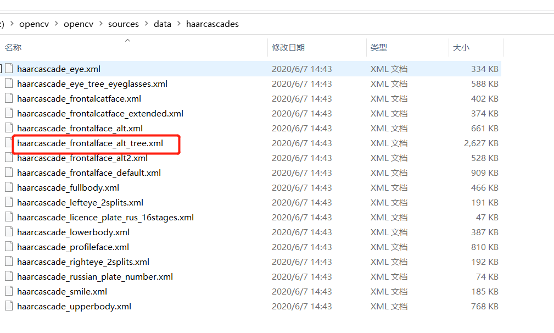Select haarcascade_eye_tree_eyeglasses.xml file name

pos(92,84)
